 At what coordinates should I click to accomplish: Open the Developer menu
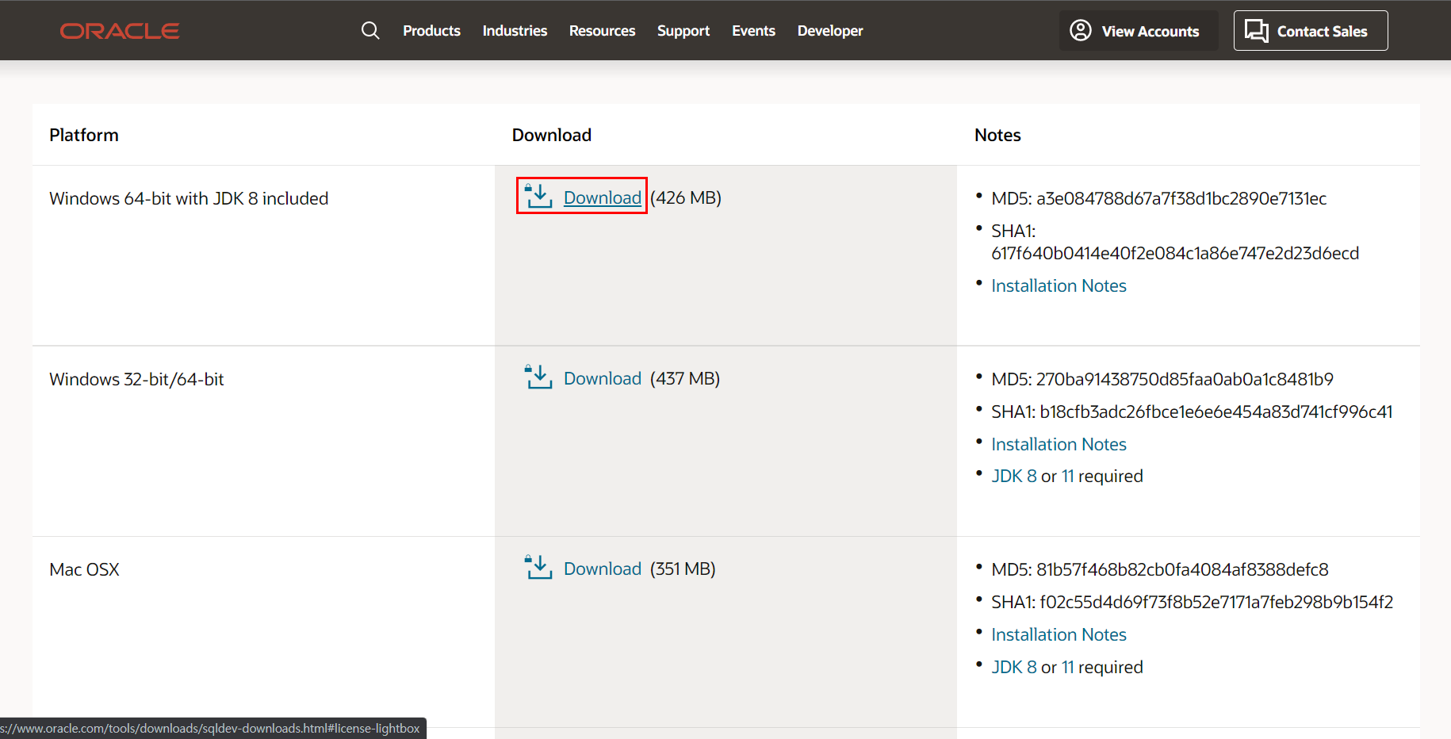(830, 31)
